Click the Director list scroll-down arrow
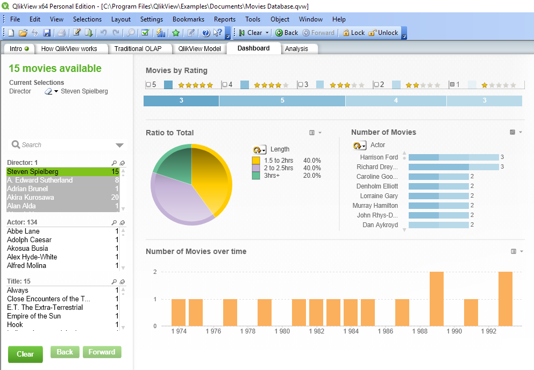This screenshot has height=370, width=534. [123, 209]
